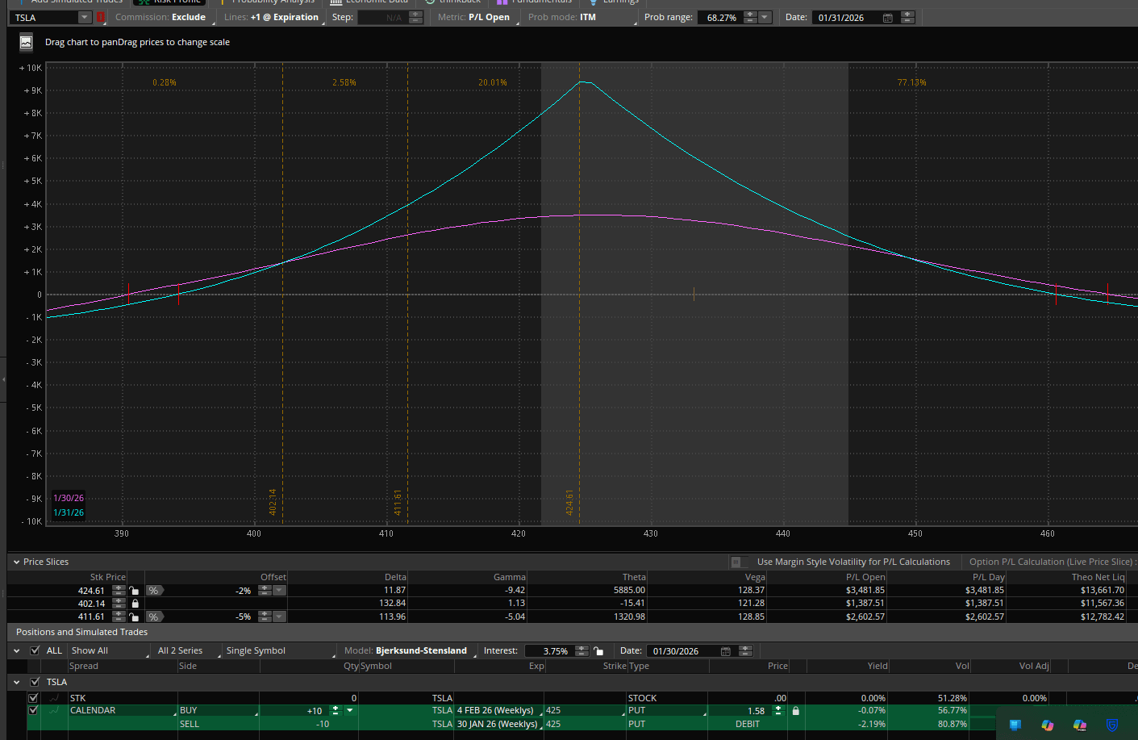1138x740 pixels.
Task: Open the Single Symbol dropdown
Action: pos(279,650)
